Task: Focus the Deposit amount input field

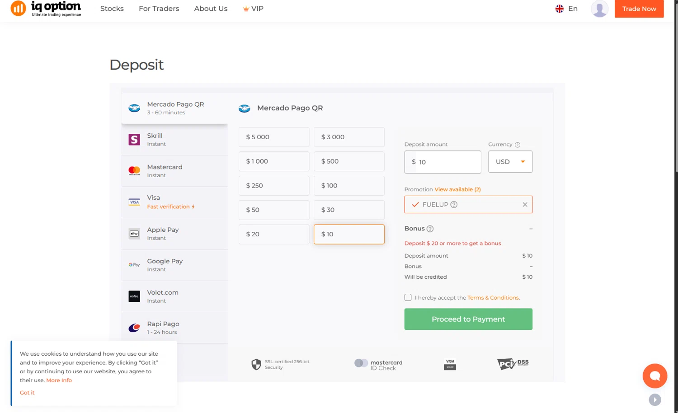Action: (443, 162)
